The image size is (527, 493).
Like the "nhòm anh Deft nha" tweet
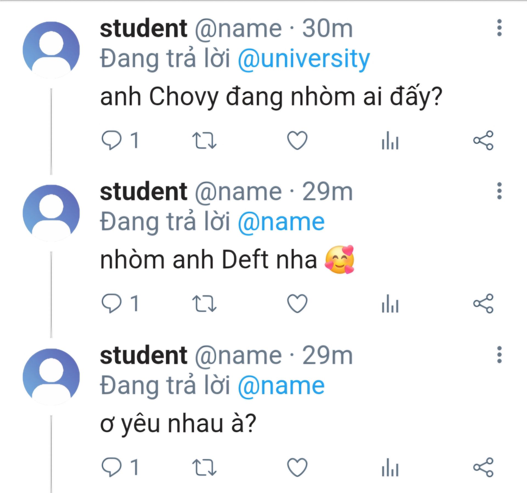coord(297,303)
